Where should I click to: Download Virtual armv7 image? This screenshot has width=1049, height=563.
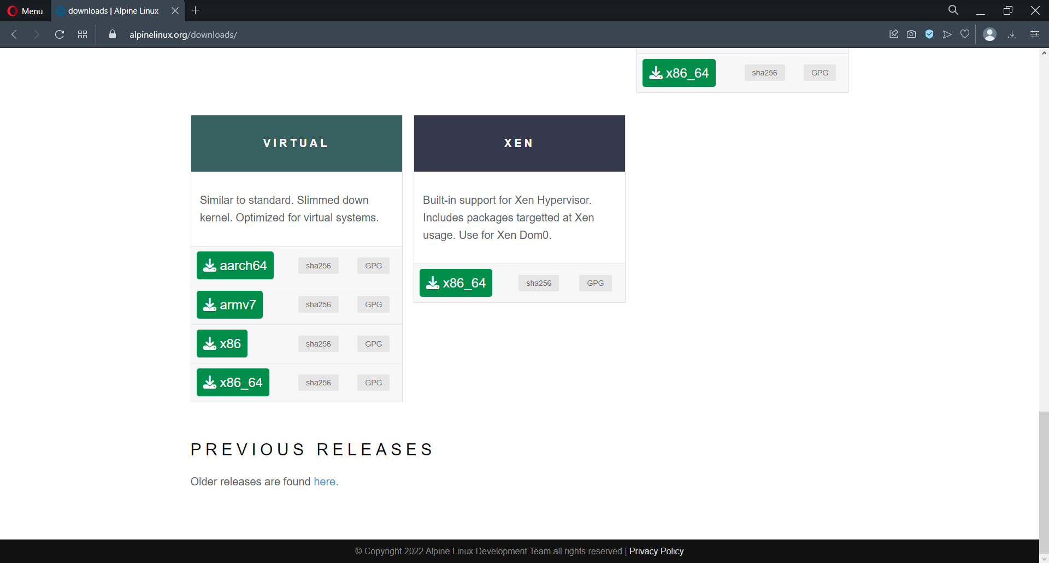pos(229,305)
